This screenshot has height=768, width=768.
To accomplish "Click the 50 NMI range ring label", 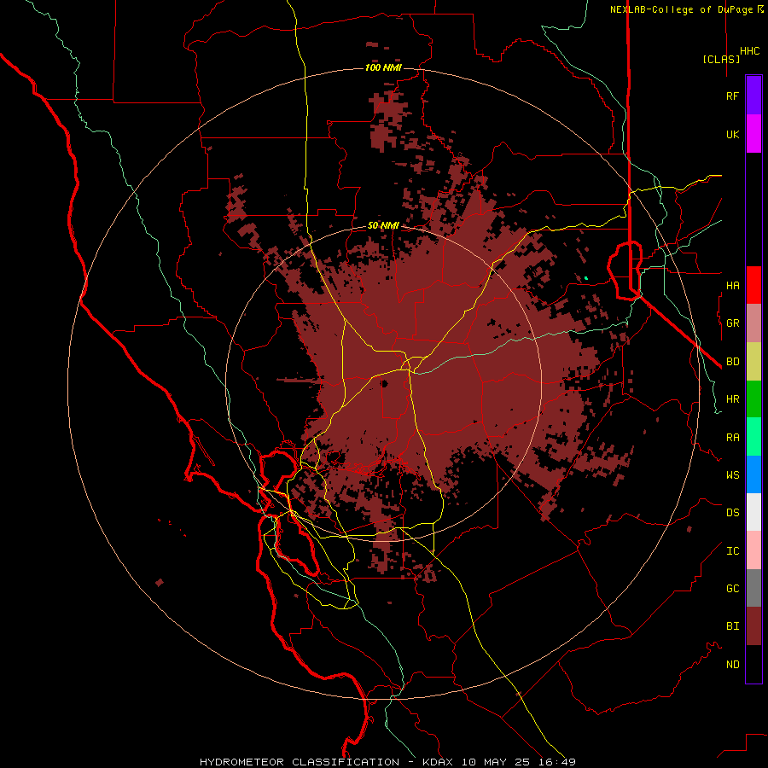I will click(x=383, y=225).
